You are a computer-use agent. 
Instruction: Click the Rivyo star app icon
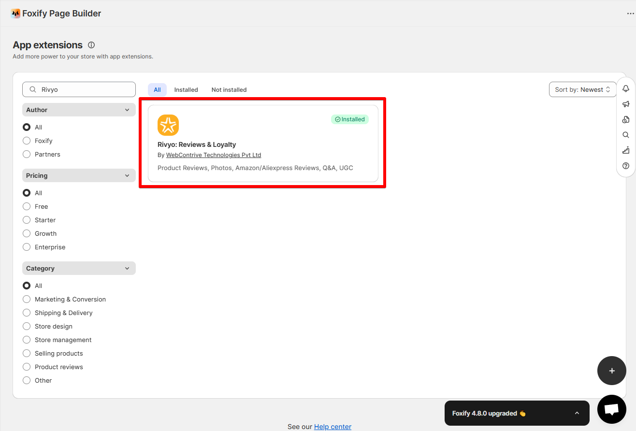pyautogui.click(x=168, y=125)
